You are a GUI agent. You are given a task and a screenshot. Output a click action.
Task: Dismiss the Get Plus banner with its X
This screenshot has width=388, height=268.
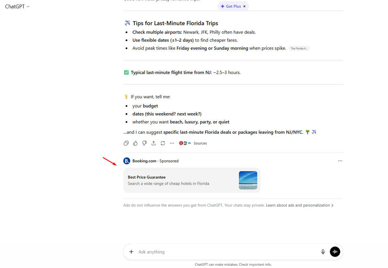click(244, 6)
